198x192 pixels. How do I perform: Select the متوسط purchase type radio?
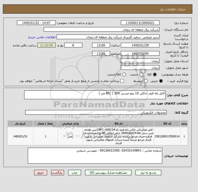pos(146,81)
